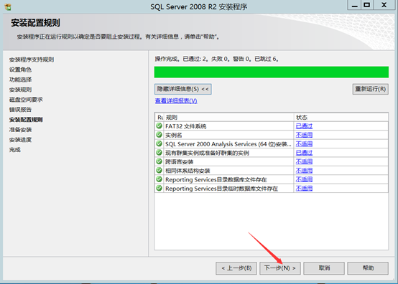The width and height of the screenshot is (398, 284).
Task: Select the 安装规则 step in sidebar
Action: (20, 90)
